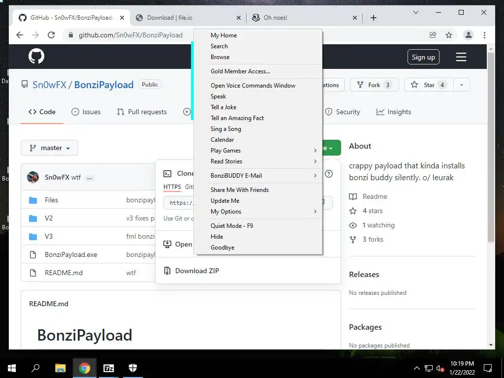Open BonziPayload.exe file link
504x378 pixels.
coord(71,254)
